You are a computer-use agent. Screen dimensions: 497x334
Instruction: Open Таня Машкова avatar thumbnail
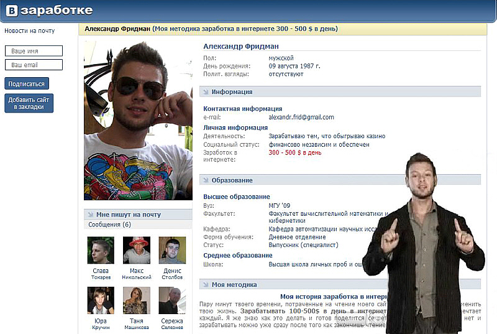click(x=137, y=300)
